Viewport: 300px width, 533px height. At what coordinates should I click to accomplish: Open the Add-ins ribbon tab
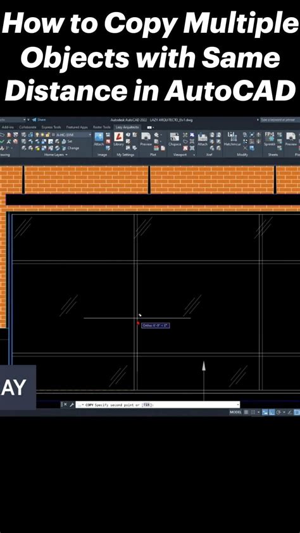8,127
